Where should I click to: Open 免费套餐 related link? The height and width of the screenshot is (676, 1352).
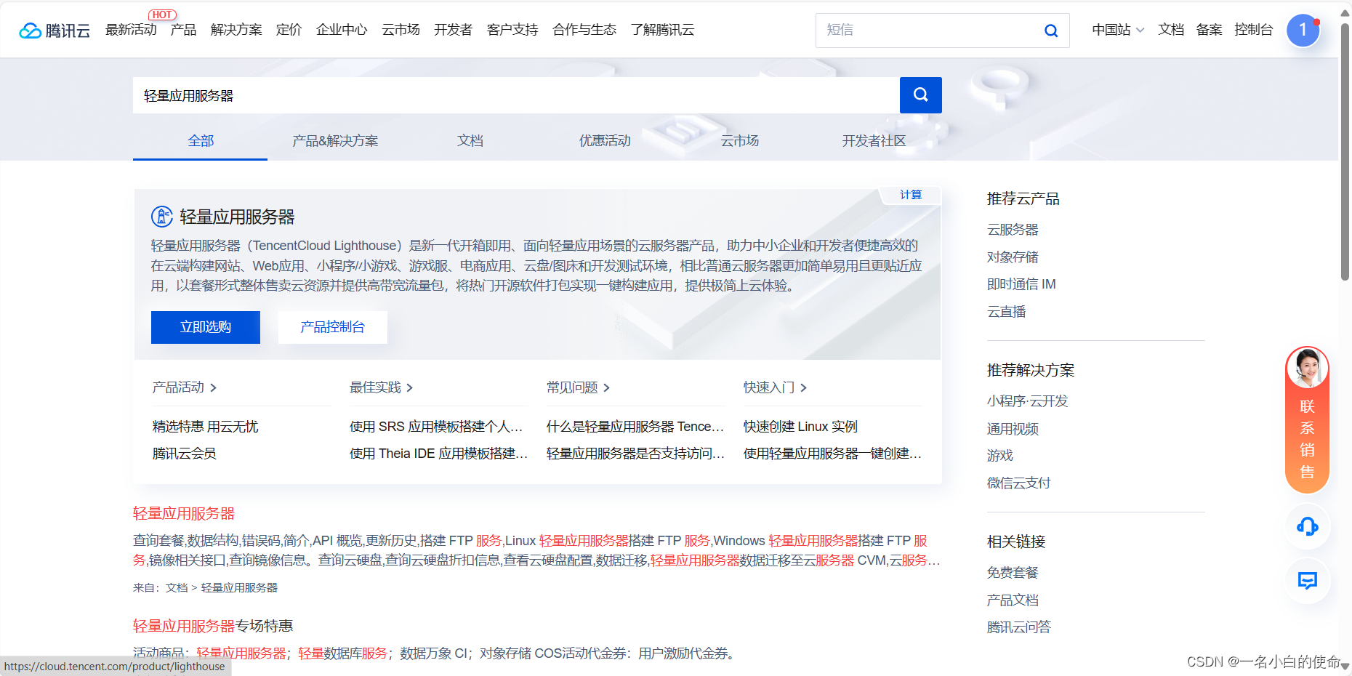click(x=1013, y=573)
